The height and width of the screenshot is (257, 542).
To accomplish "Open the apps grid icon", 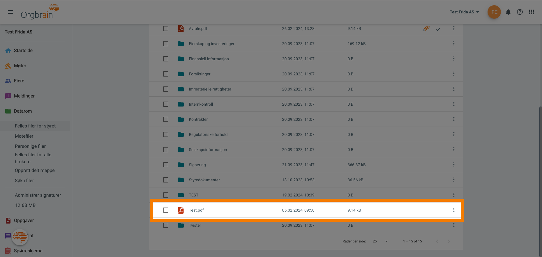I will (532, 12).
